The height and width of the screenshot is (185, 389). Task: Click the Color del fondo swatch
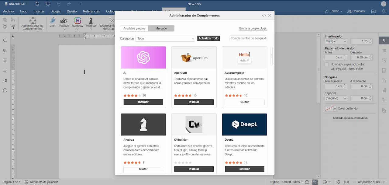point(329,109)
